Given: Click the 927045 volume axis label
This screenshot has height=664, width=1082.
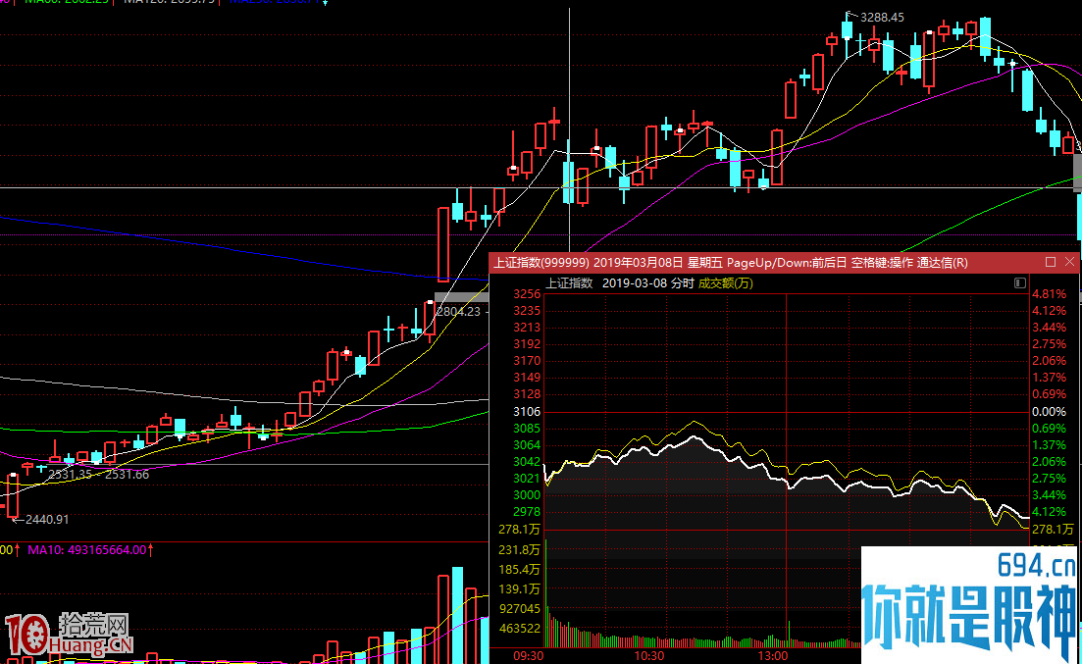Looking at the screenshot, I should pyautogui.click(x=520, y=609).
